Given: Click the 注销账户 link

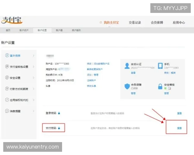Looking at the screenshot, I should coord(91,80).
